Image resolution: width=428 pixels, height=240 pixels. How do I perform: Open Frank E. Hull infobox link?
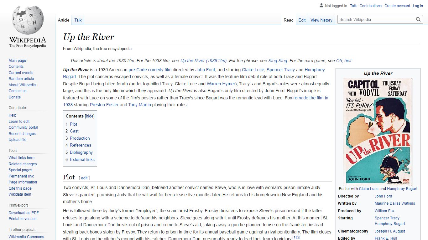[x=386, y=238]
